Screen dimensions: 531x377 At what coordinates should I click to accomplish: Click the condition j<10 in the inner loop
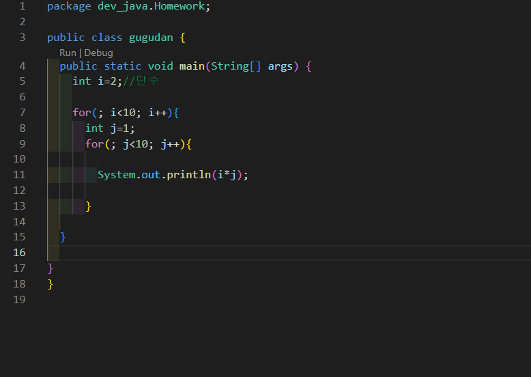click(x=136, y=144)
